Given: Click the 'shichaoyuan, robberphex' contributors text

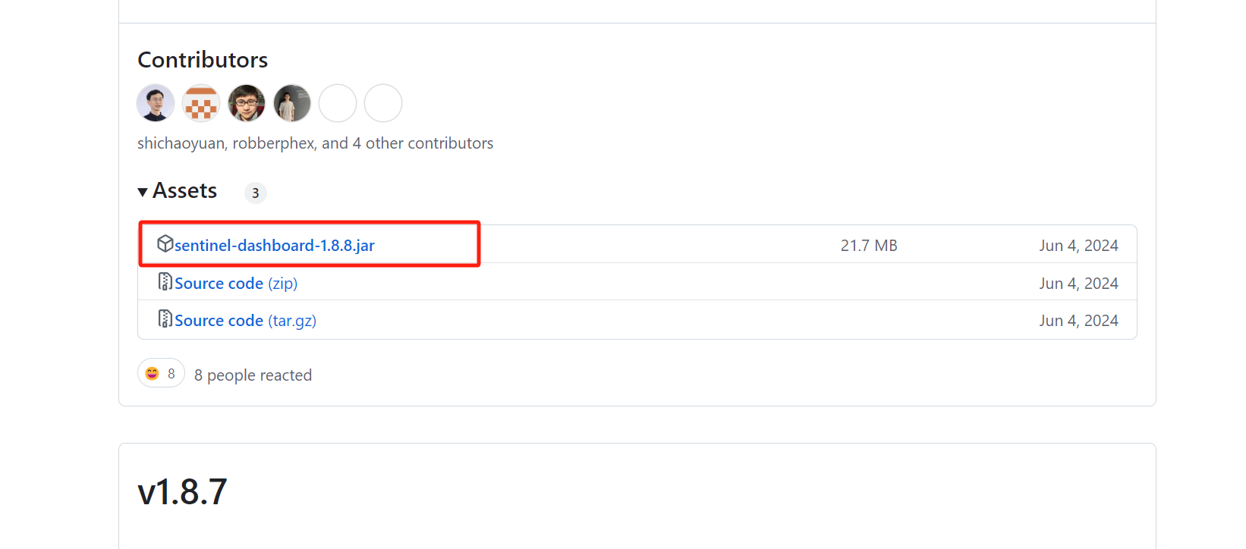Looking at the screenshot, I should tap(226, 143).
